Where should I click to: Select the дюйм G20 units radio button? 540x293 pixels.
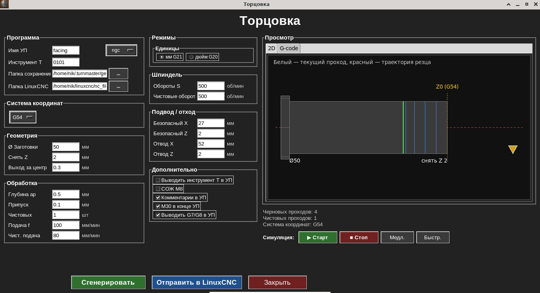(202, 57)
